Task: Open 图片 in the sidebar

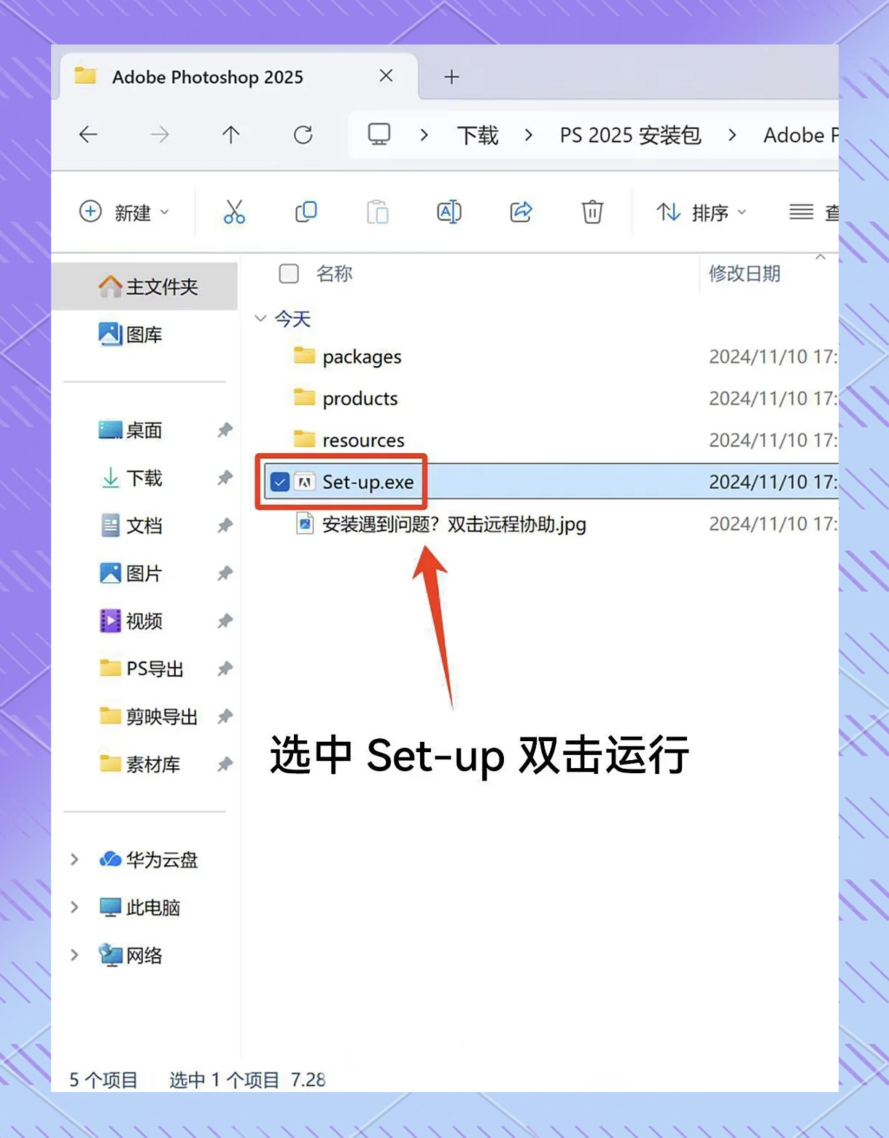Action: tap(130, 573)
